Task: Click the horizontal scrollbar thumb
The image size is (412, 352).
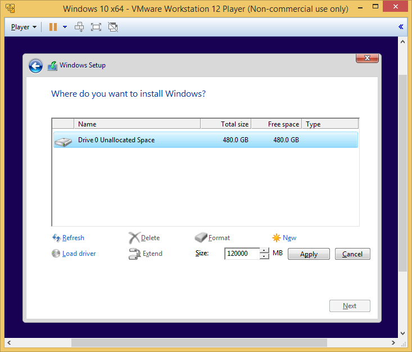Action: click(x=199, y=342)
